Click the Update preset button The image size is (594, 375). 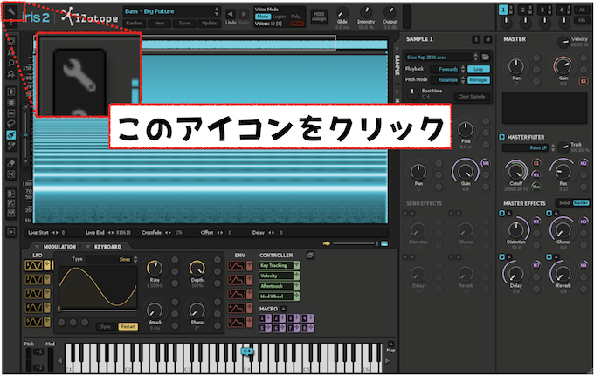coord(209,23)
